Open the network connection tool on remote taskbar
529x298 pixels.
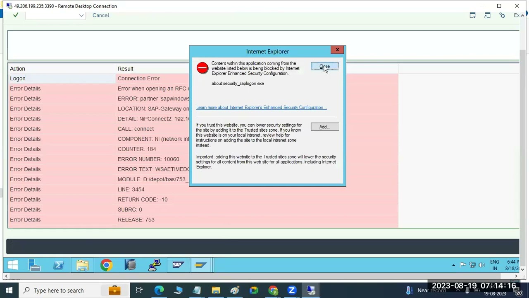point(154,265)
